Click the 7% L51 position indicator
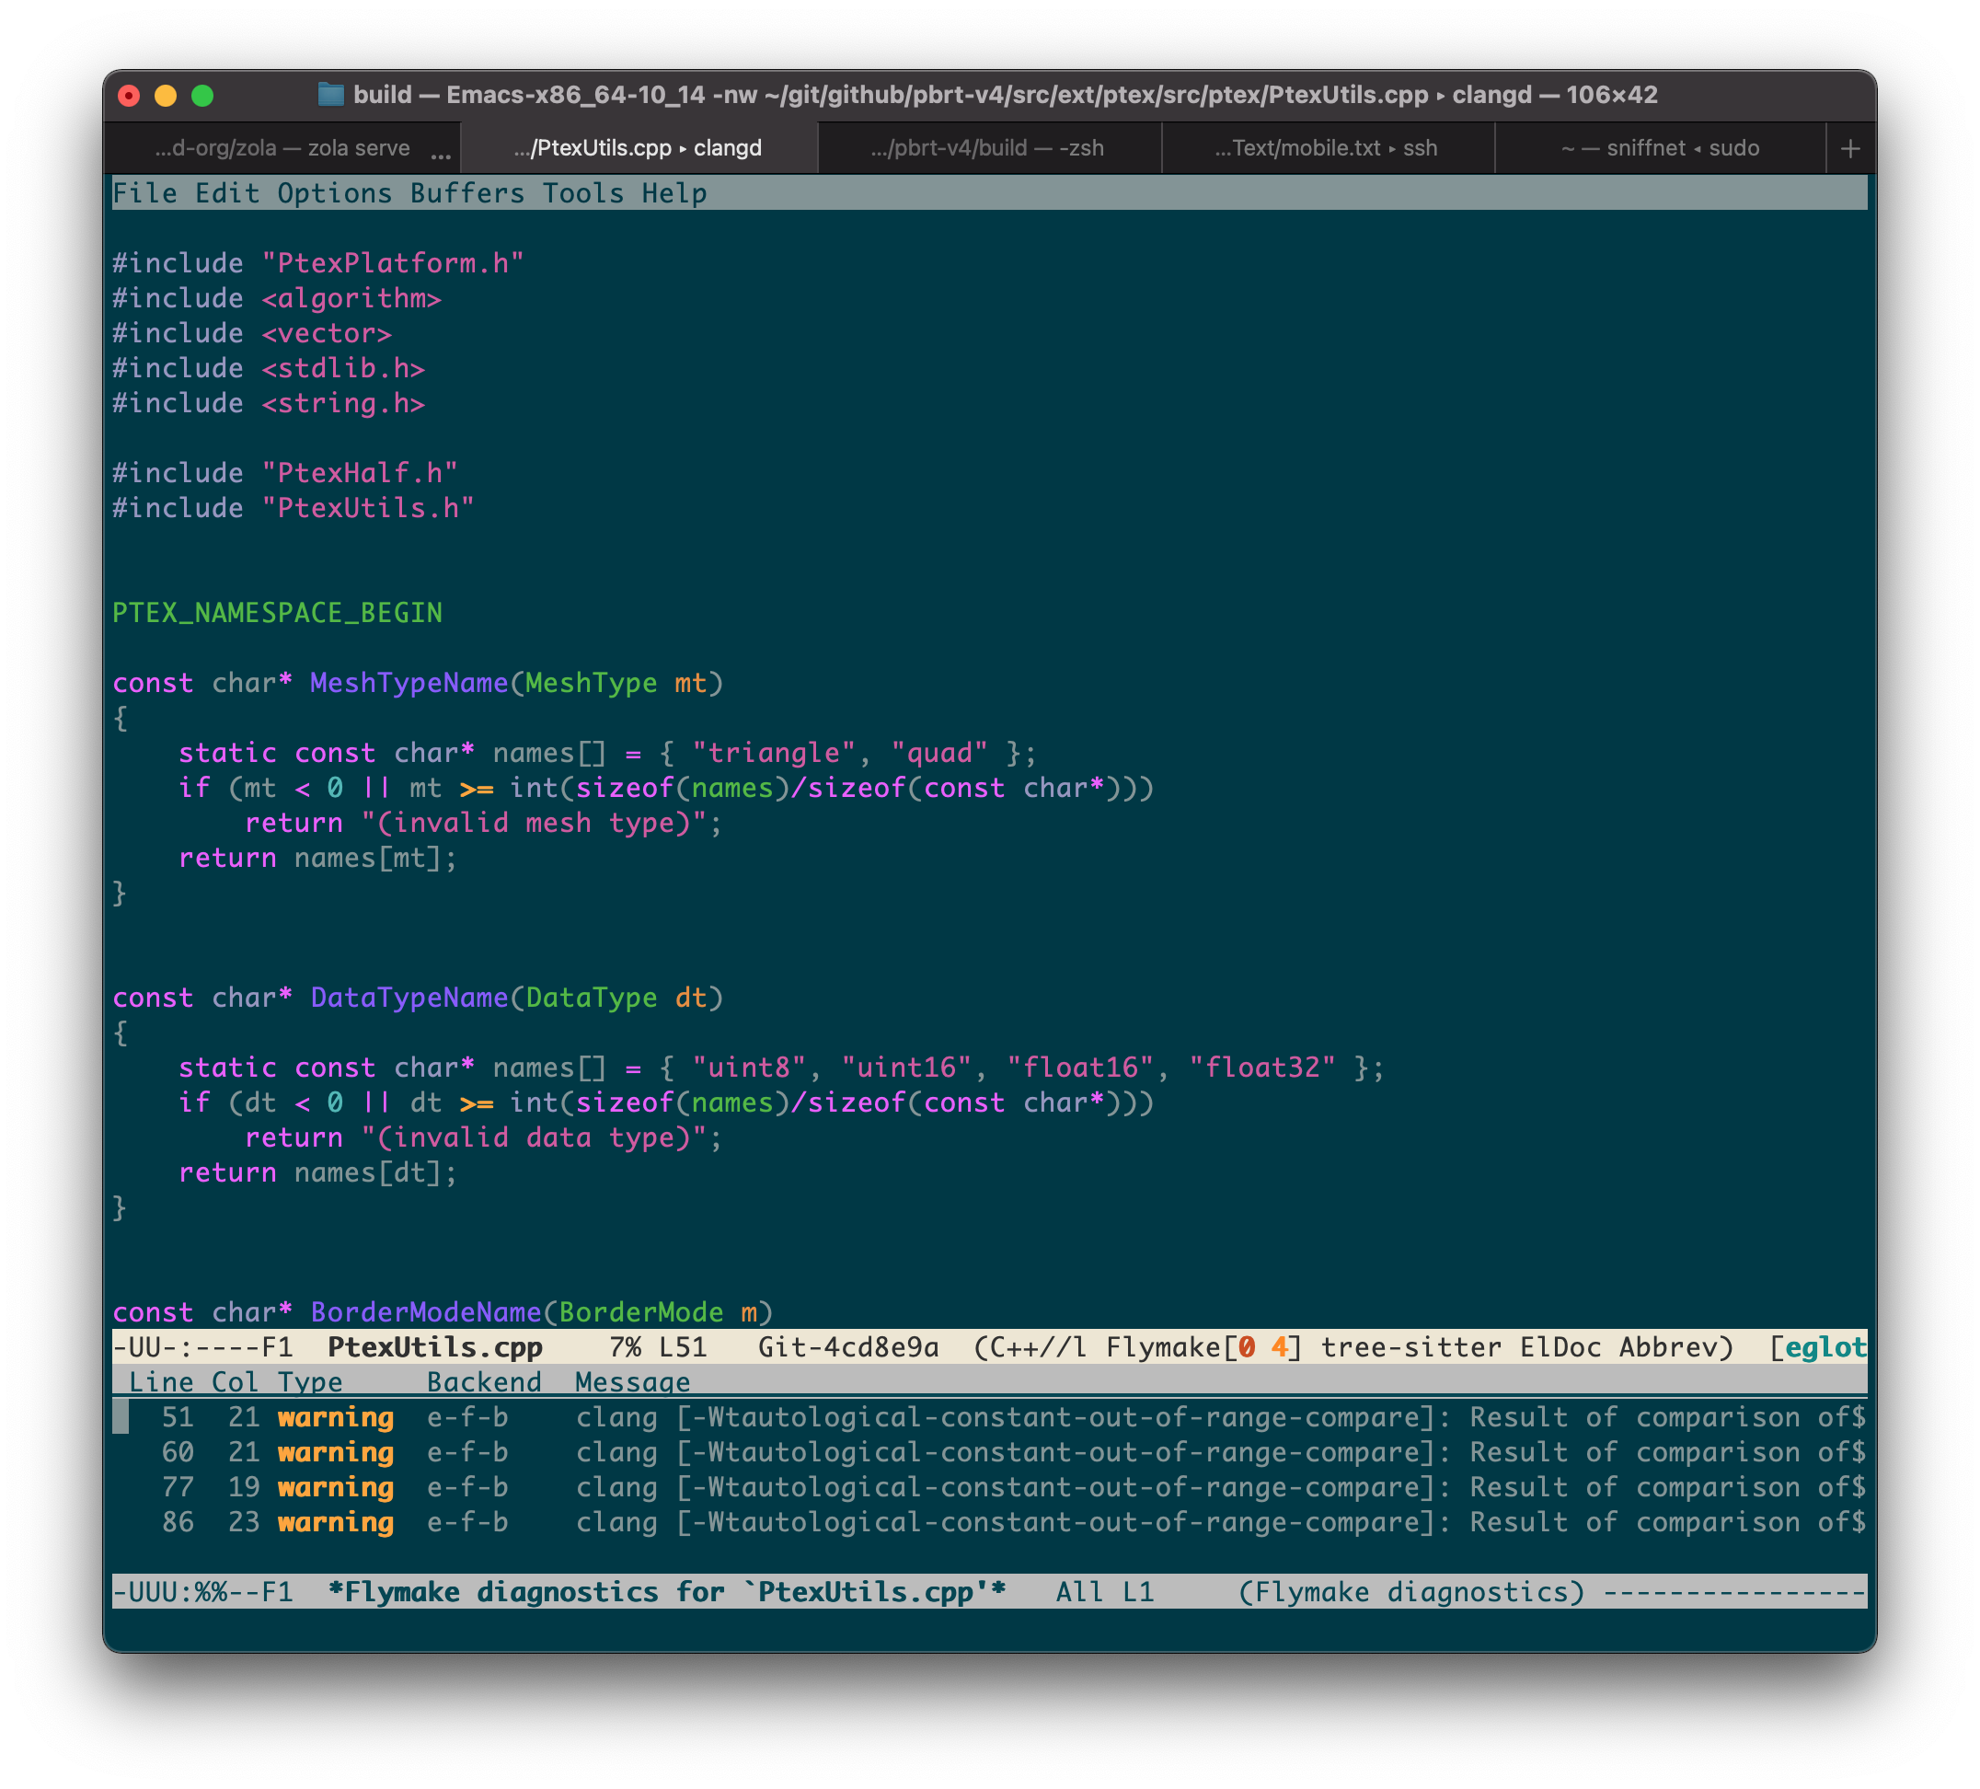The image size is (1980, 1789). [x=658, y=1347]
